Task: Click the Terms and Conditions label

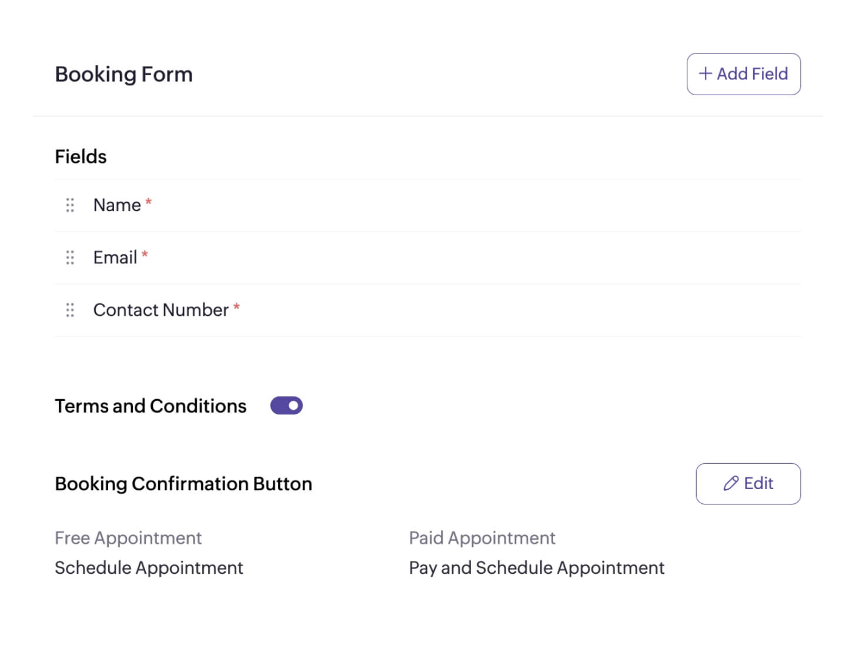Action: [x=151, y=406]
